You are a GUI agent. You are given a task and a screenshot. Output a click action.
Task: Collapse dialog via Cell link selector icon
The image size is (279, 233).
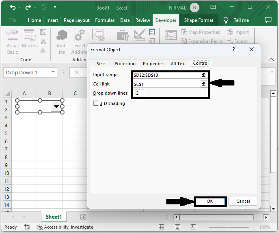(204, 84)
